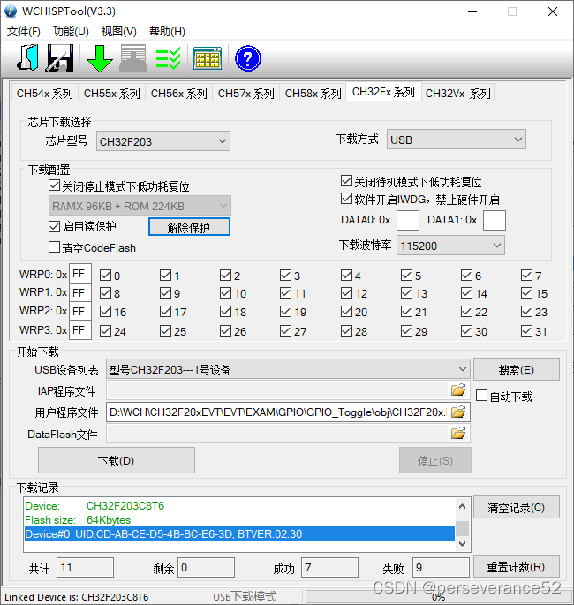Toggle 关闭停止模式下低功耗复位 checkbox
Viewport: 574px width, 605px height.
(x=54, y=185)
